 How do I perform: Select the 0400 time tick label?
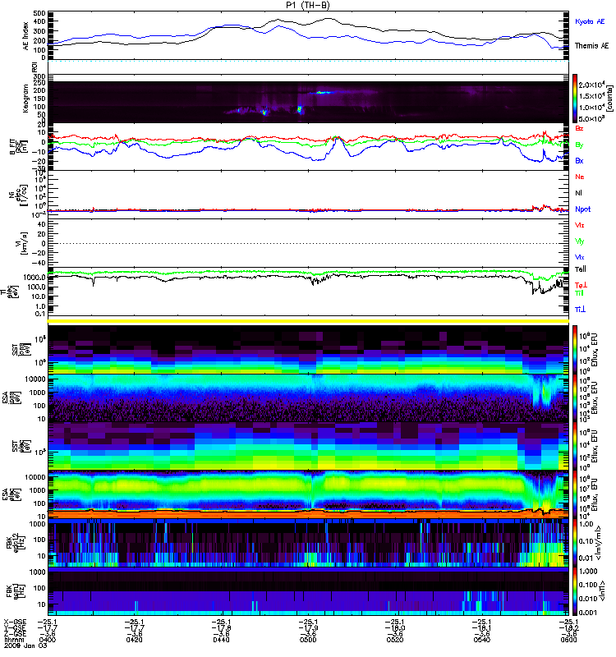[x=47, y=640]
